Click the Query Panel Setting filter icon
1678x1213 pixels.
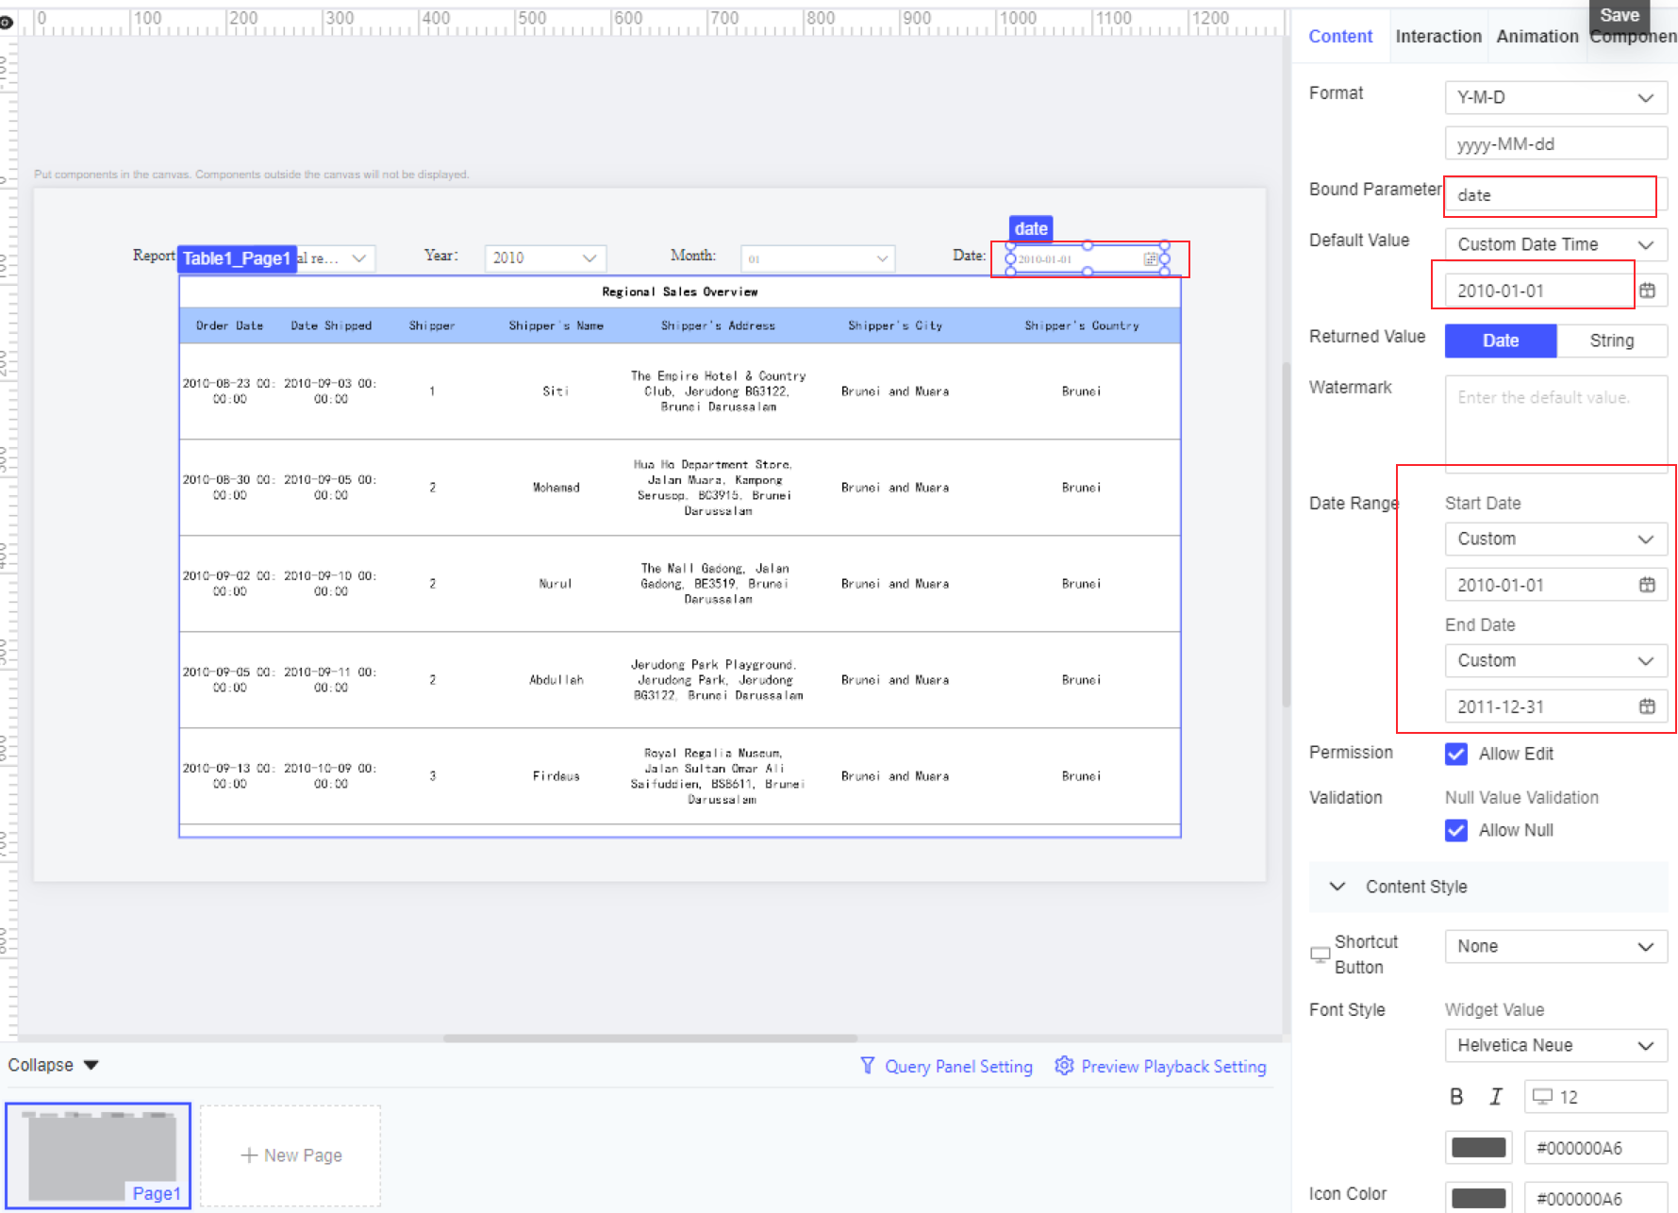coord(867,1066)
